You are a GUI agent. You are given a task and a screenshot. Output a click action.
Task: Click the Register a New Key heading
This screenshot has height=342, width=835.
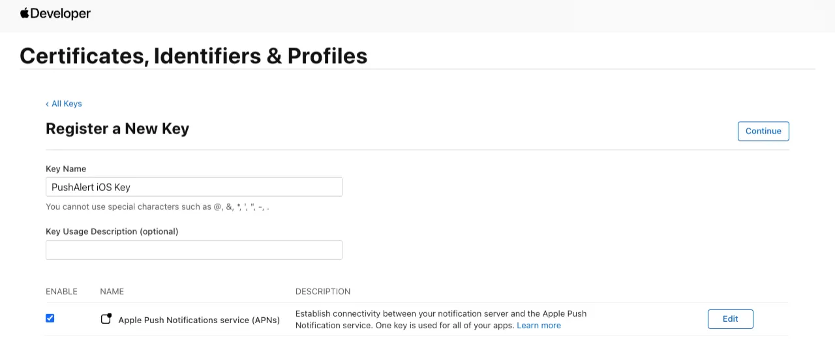(117, 129)
